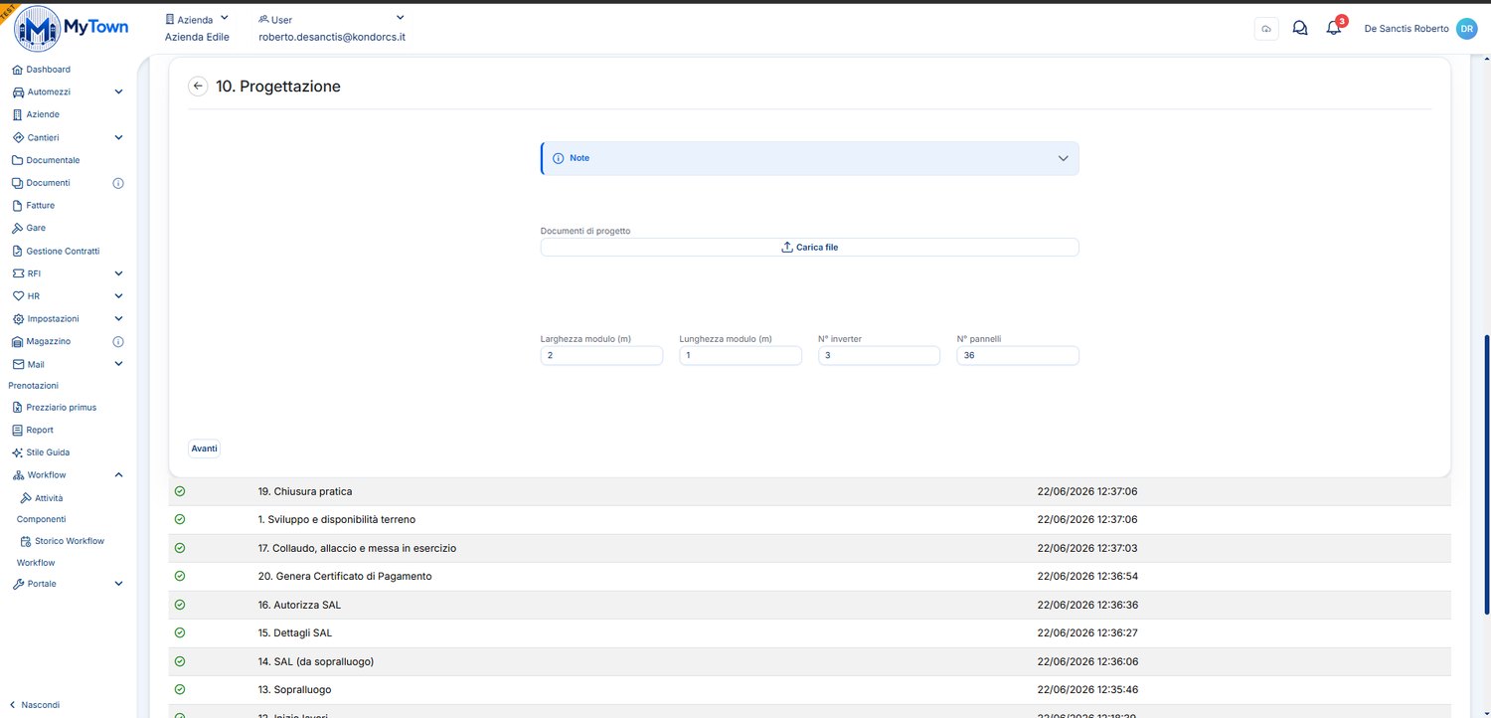
Task: Open Storico Workflow in sidebar
Action: tap(69, 541)
